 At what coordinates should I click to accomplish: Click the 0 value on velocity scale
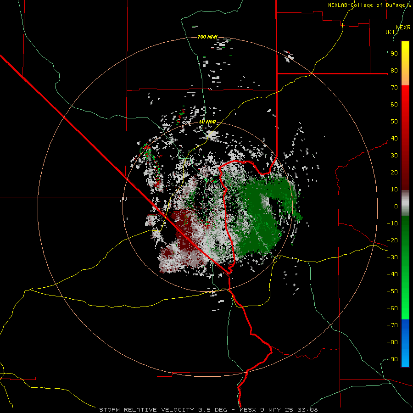coord(396,206)
